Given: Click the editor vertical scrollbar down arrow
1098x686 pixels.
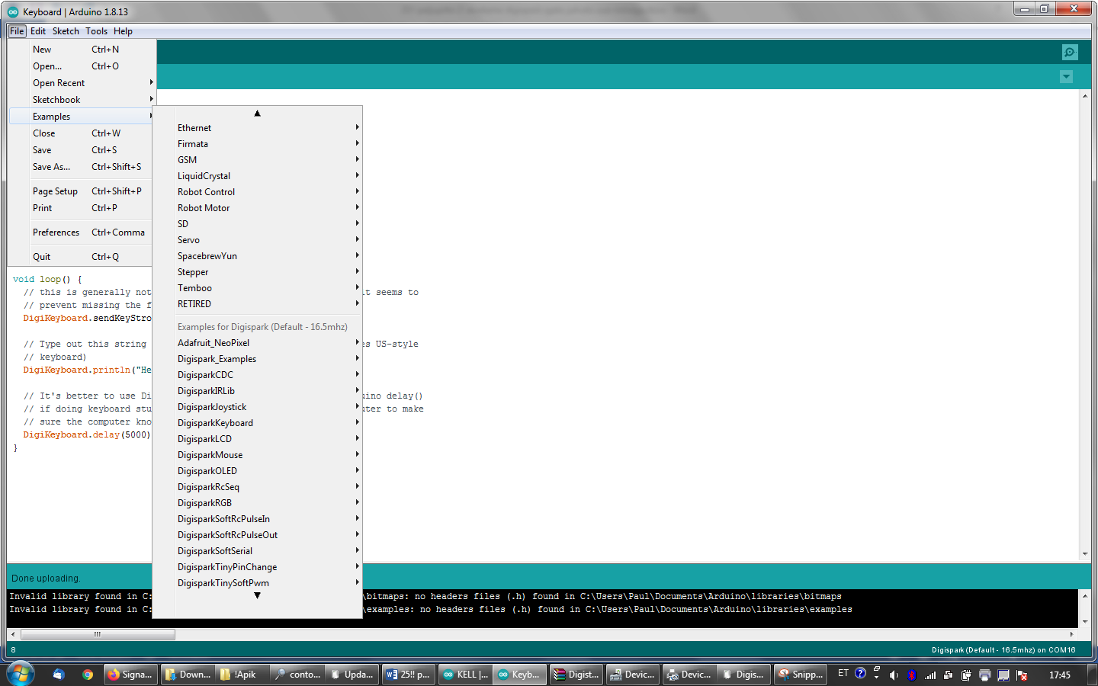Looking at the screenshot, I should (1084, 554).
